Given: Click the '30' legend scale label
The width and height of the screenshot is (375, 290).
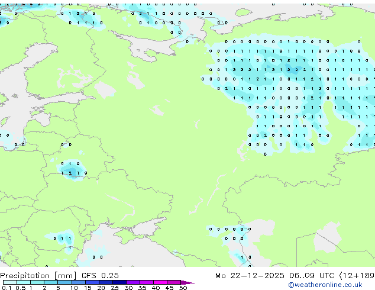Looking at the screenshot, I should (x=128, y=288).
